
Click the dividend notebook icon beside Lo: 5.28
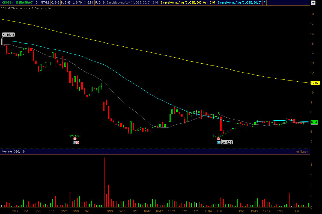218,142
